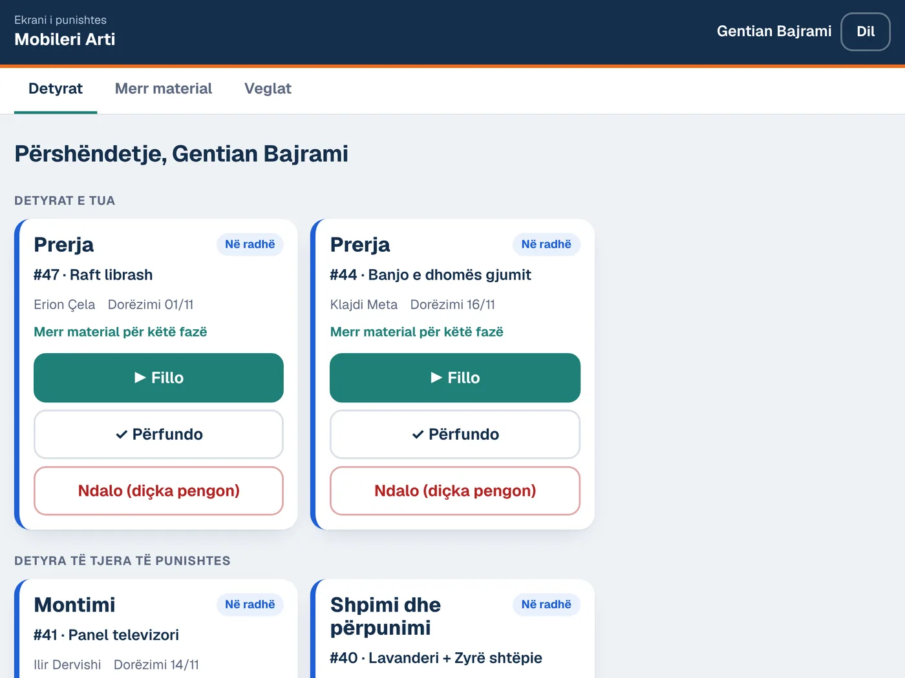The image size is (905, 678).
Task: Stop task #44 with Ndalo (diçka pengon)
Action: (x=455, y=491)
